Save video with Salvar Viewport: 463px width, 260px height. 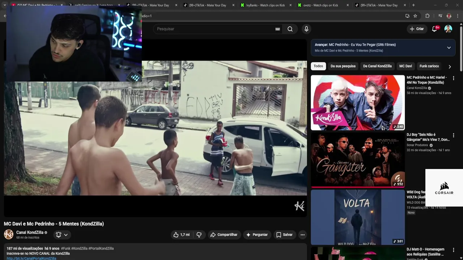[284, 235]
